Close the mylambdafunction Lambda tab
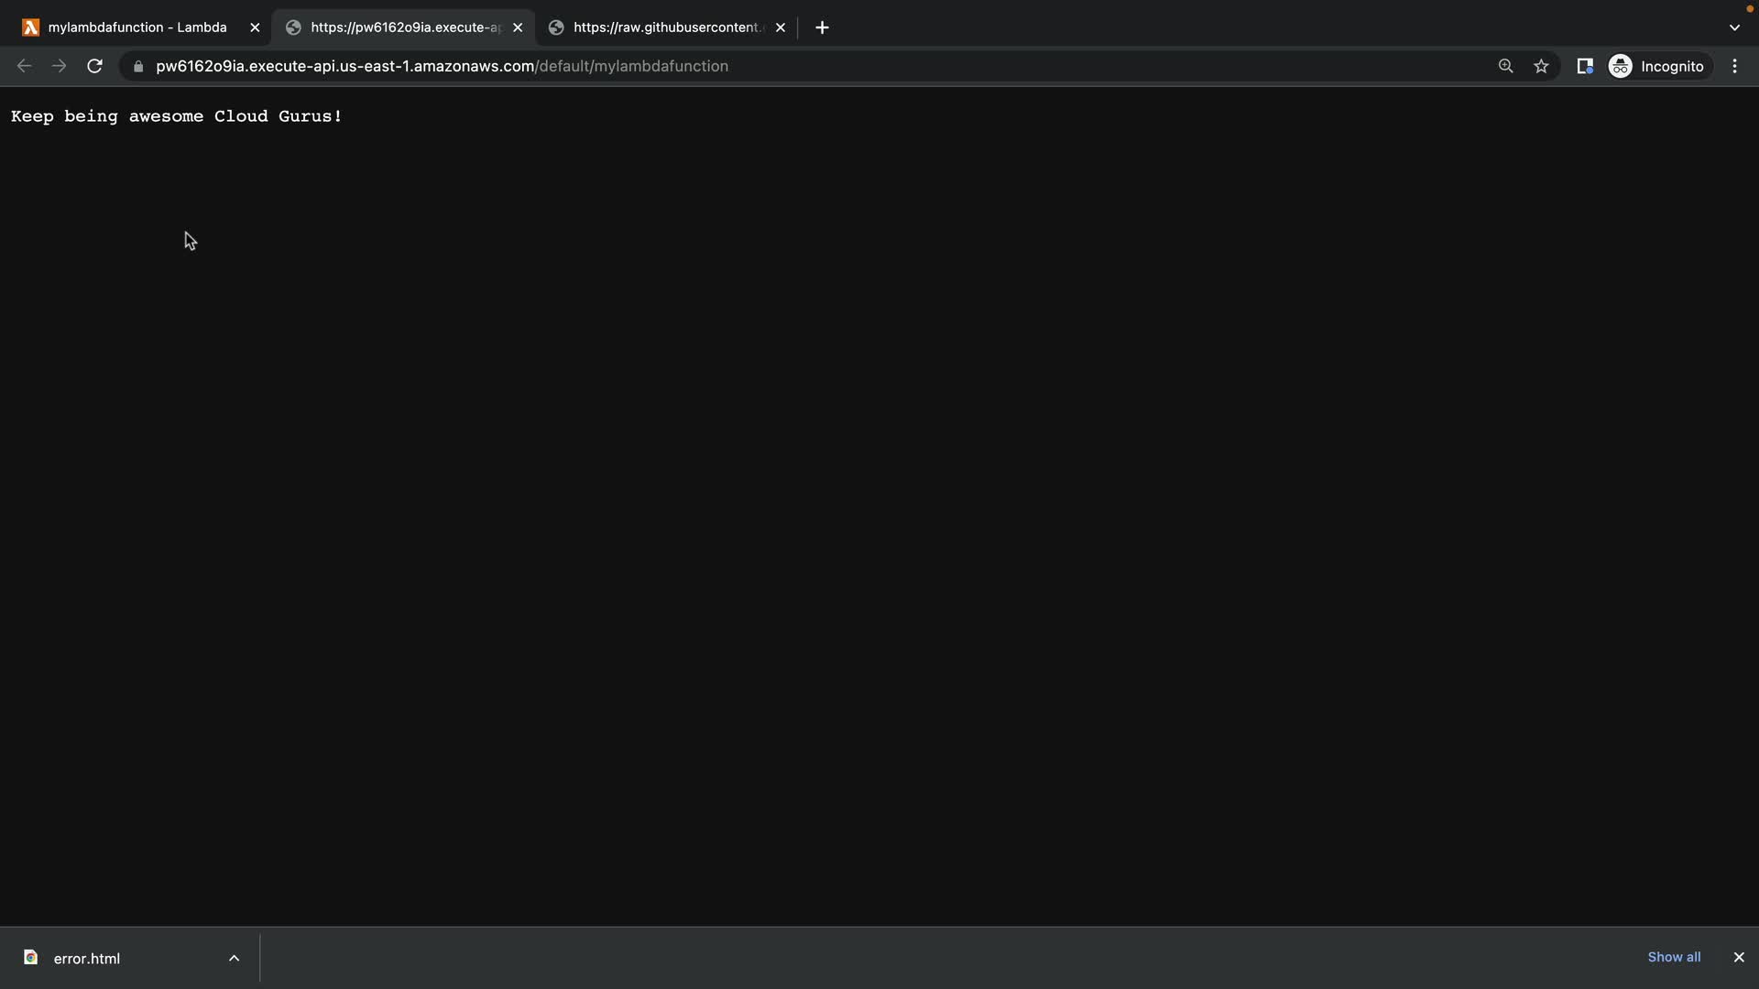The height and width of the screenshot is (989, 1759). pos(255,27)
